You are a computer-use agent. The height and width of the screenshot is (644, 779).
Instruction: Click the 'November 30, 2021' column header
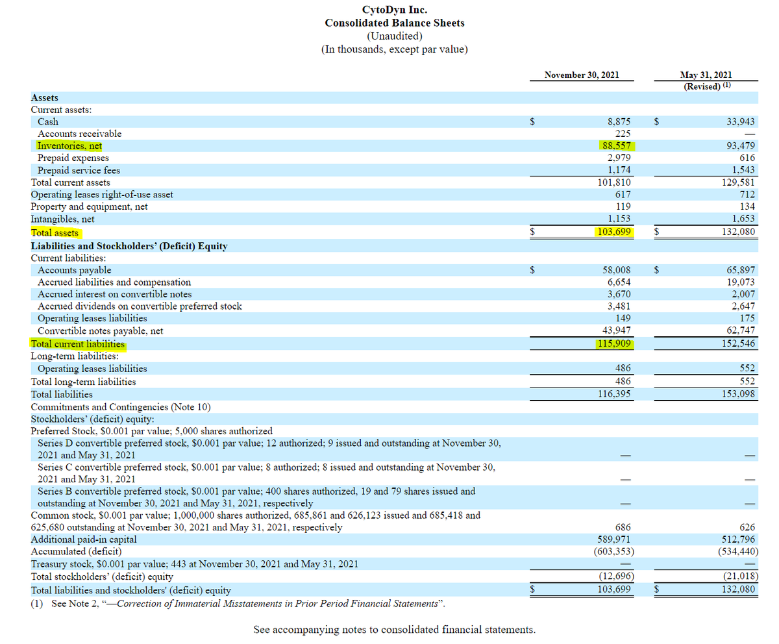pyautogui.click(x=582, y=75)
